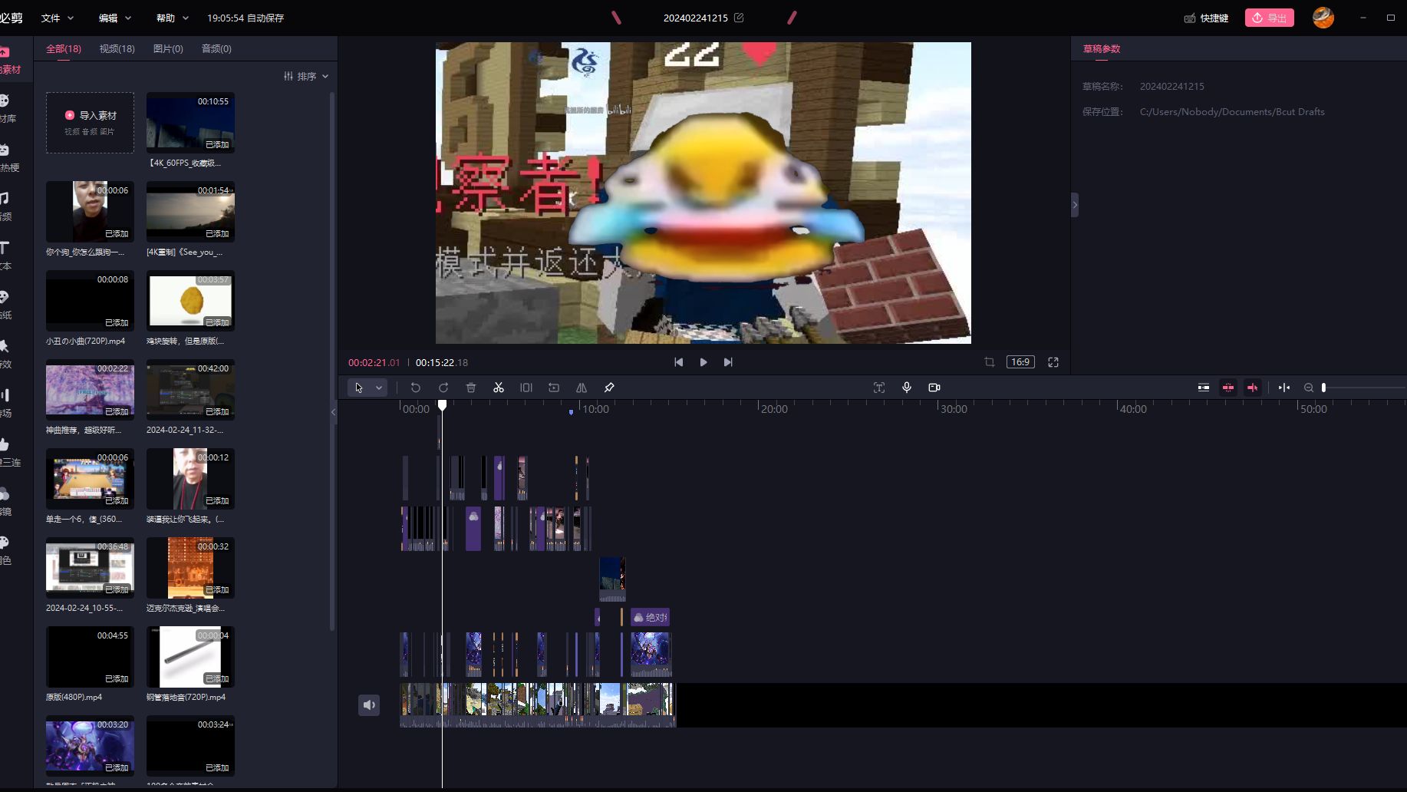Switch to the 图片(0) tab
The width and height of the screenshot is (1407, 792).
pyautogui.click(x=168, y=48)
